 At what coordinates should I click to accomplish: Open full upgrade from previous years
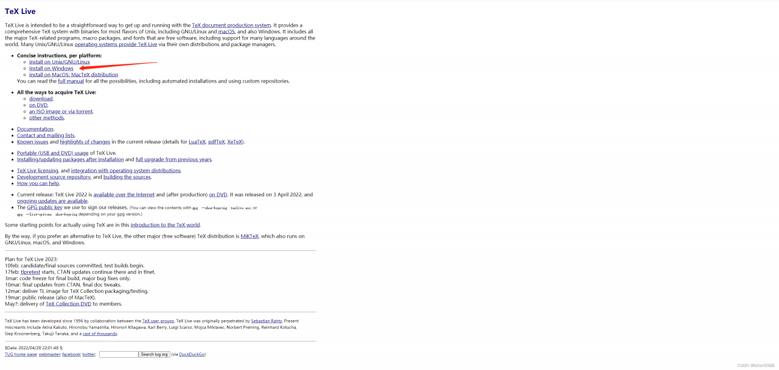[x=173, y=159]
